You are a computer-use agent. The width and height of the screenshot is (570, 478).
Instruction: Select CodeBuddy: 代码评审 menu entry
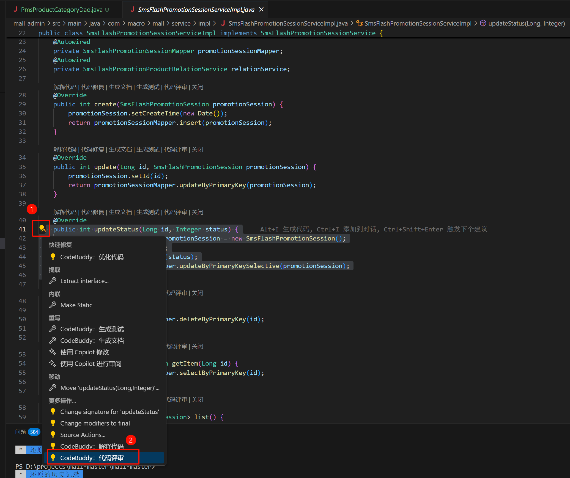pyautogui.click(x=92, y=458)
